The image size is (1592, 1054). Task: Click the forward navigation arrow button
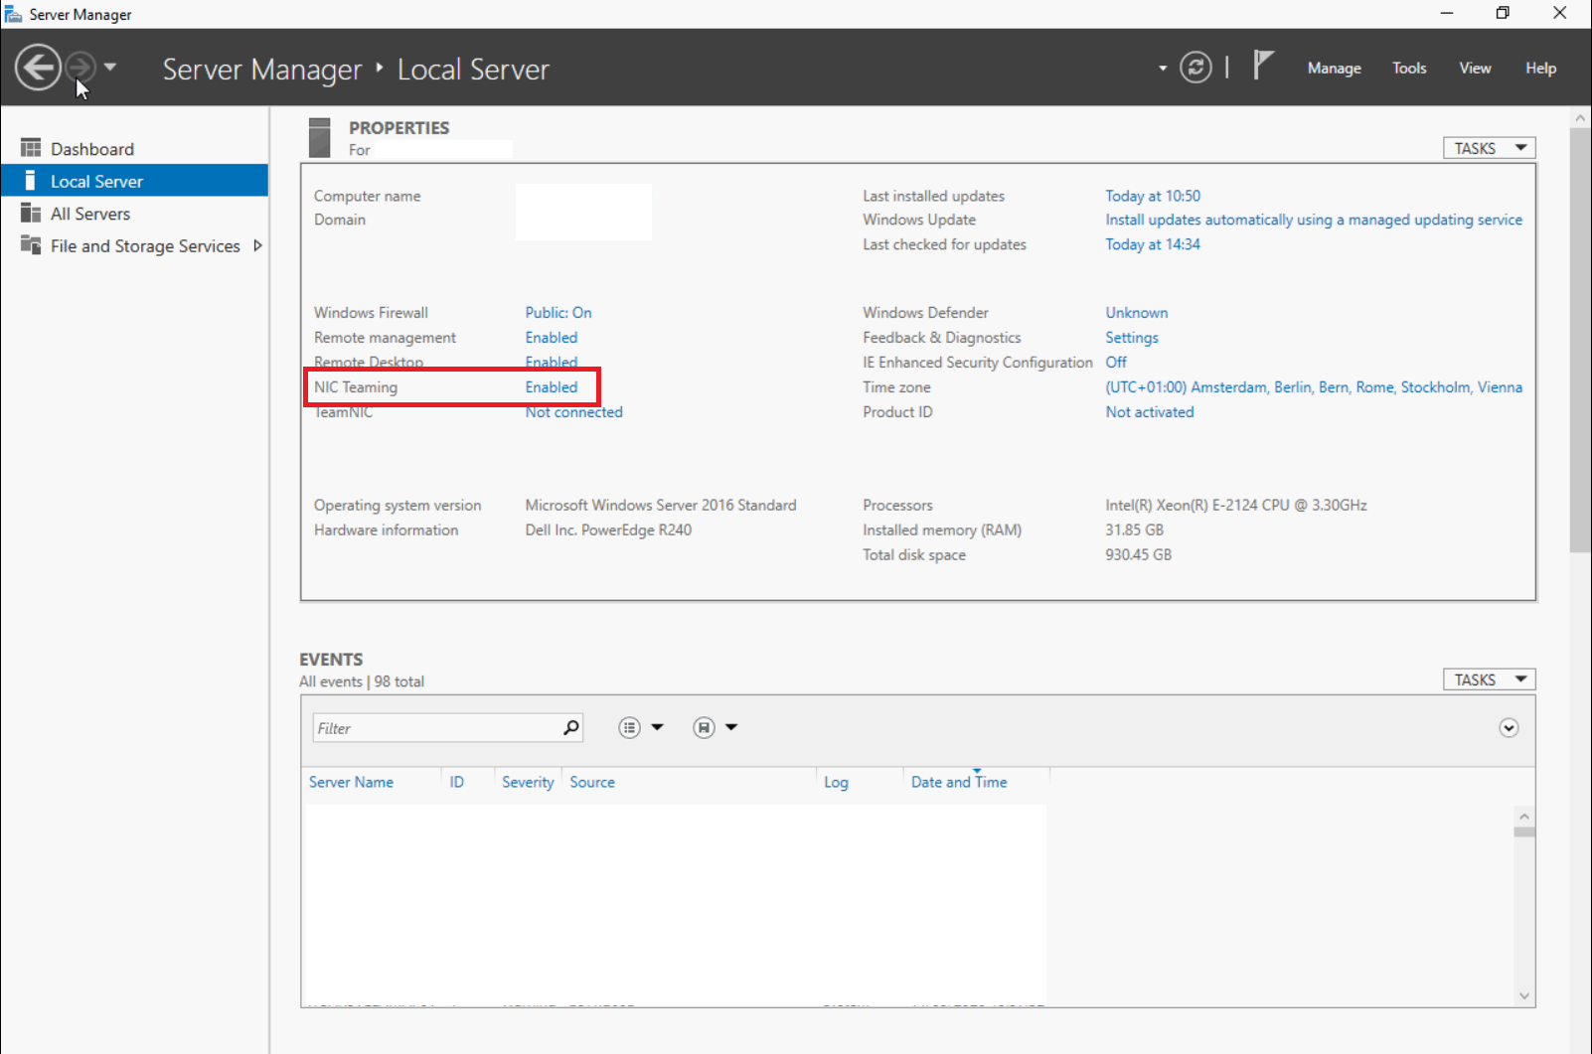click(80, 68)
